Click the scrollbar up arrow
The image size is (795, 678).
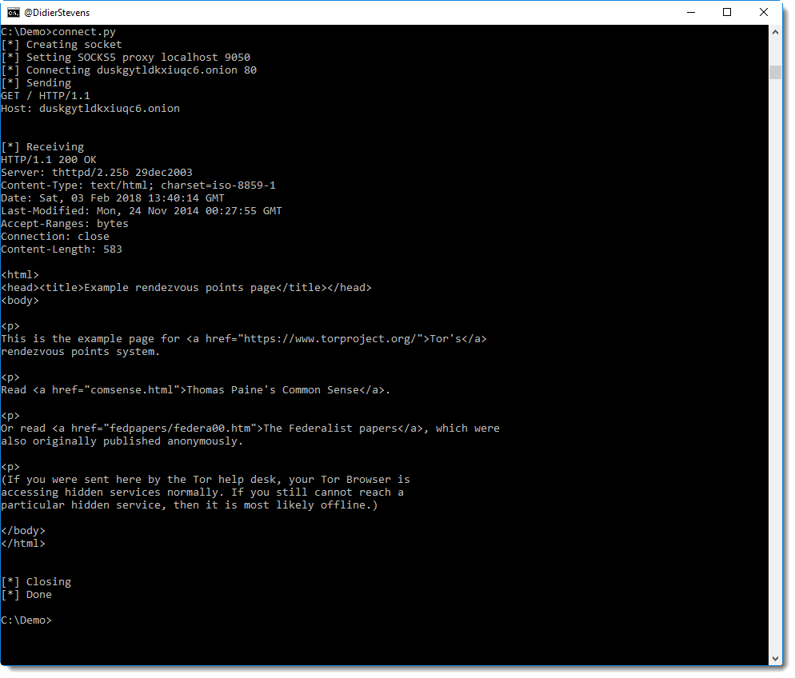[775, 32]
